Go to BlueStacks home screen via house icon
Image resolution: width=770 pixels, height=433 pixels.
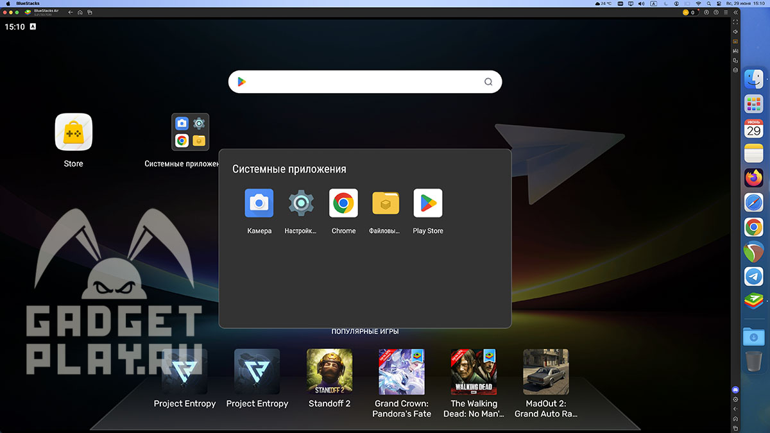pos(80,12)
